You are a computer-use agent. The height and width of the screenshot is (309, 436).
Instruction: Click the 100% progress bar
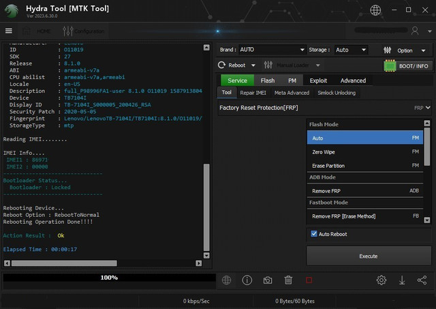tap(109, 278)
